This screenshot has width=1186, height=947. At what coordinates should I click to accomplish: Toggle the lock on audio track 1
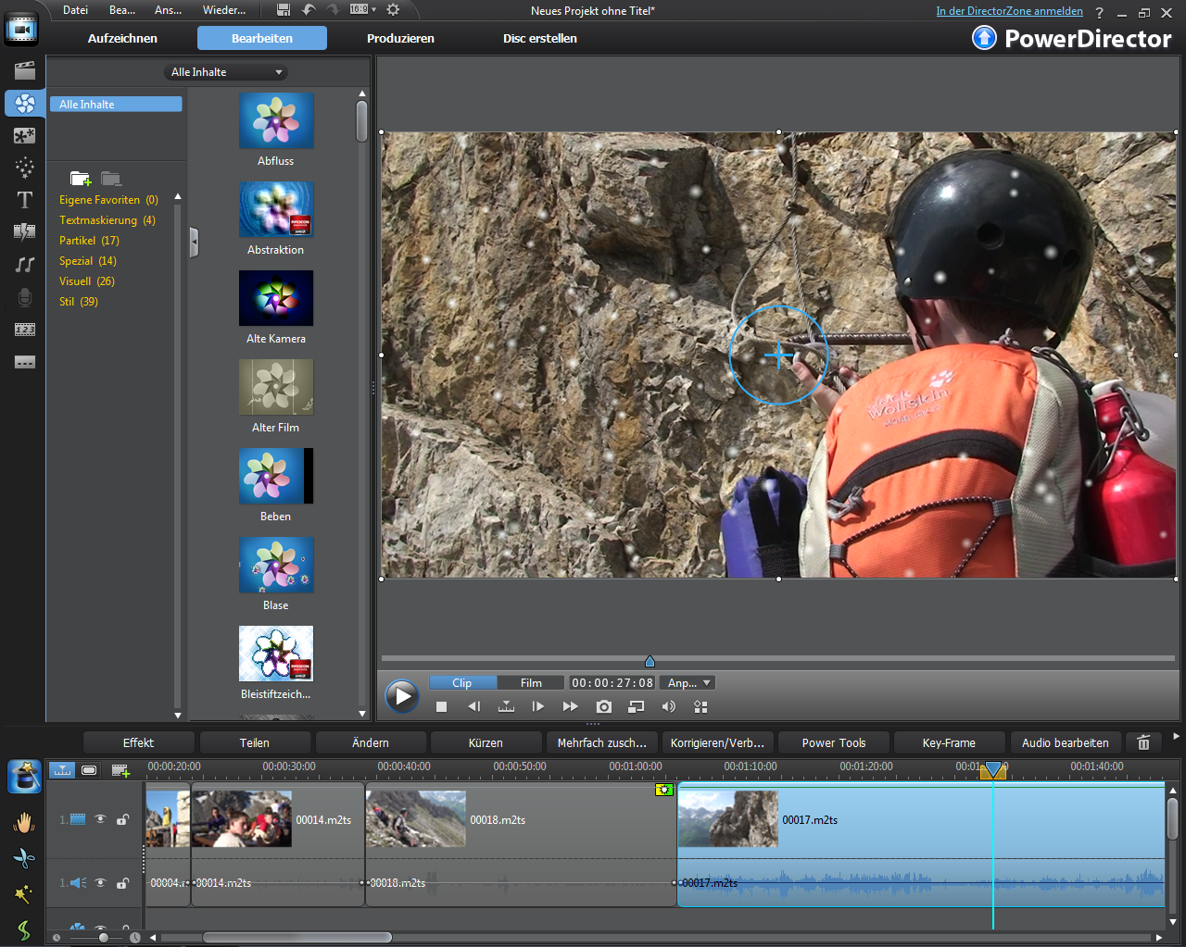121,883
